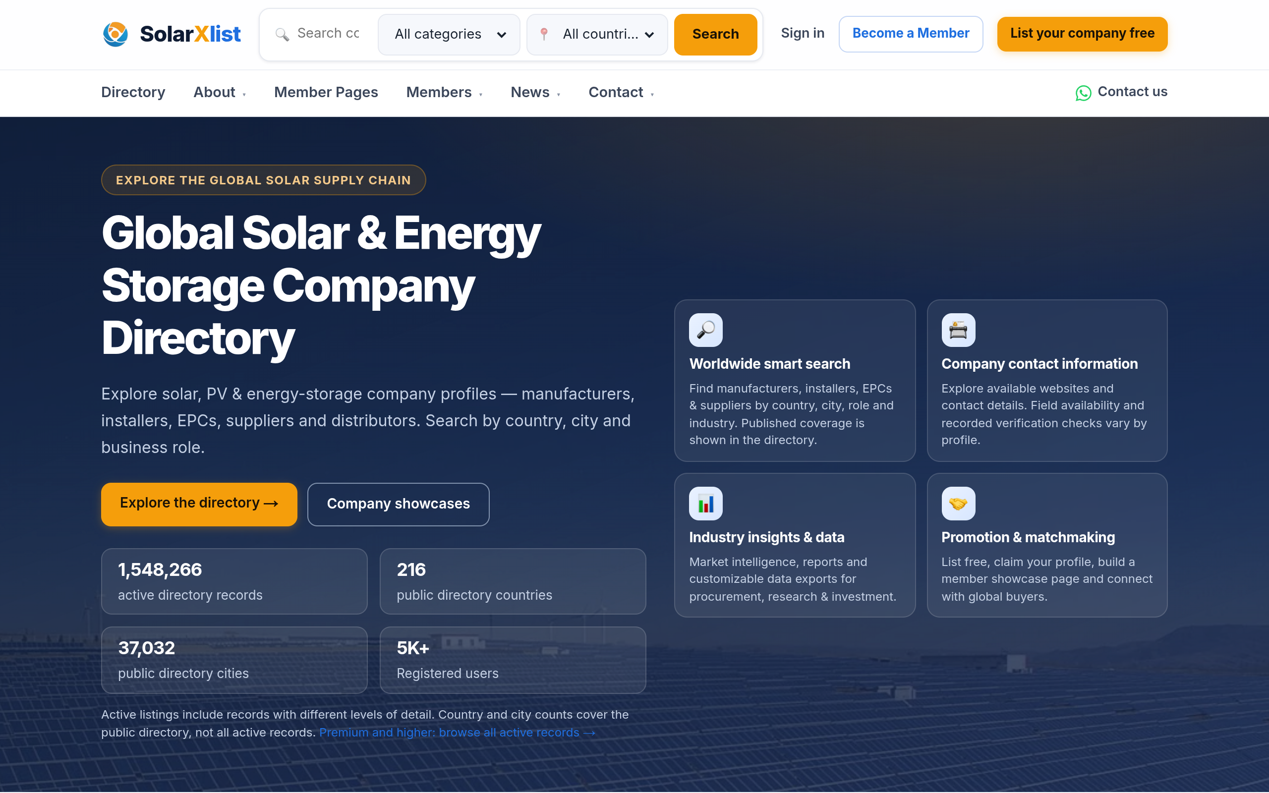1269x793 pixels.
Task: Click the 216 public directory countries stat
Action: pyautogui.click(x=513, y=581)
